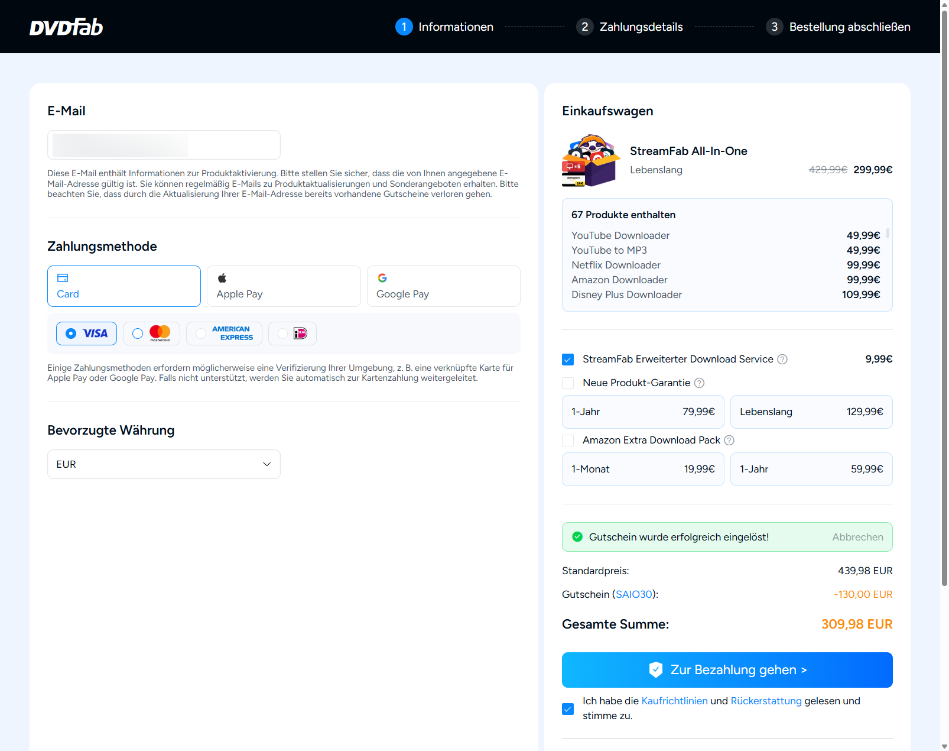The width and height of the screenshot is (949, 751).
Task: Click the SAIO30 coupon code link
Action: 634,594
